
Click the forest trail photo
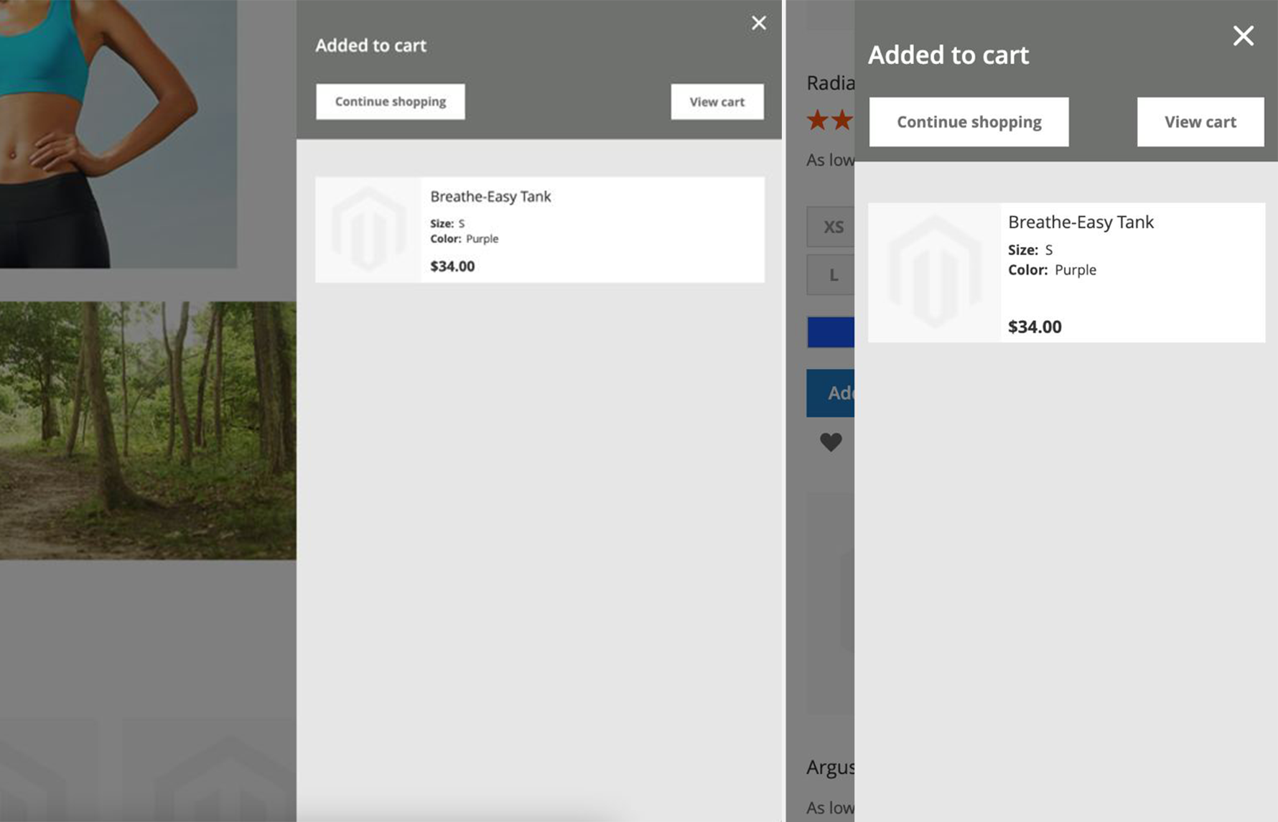pyautogui.click(x=148, y=431)
